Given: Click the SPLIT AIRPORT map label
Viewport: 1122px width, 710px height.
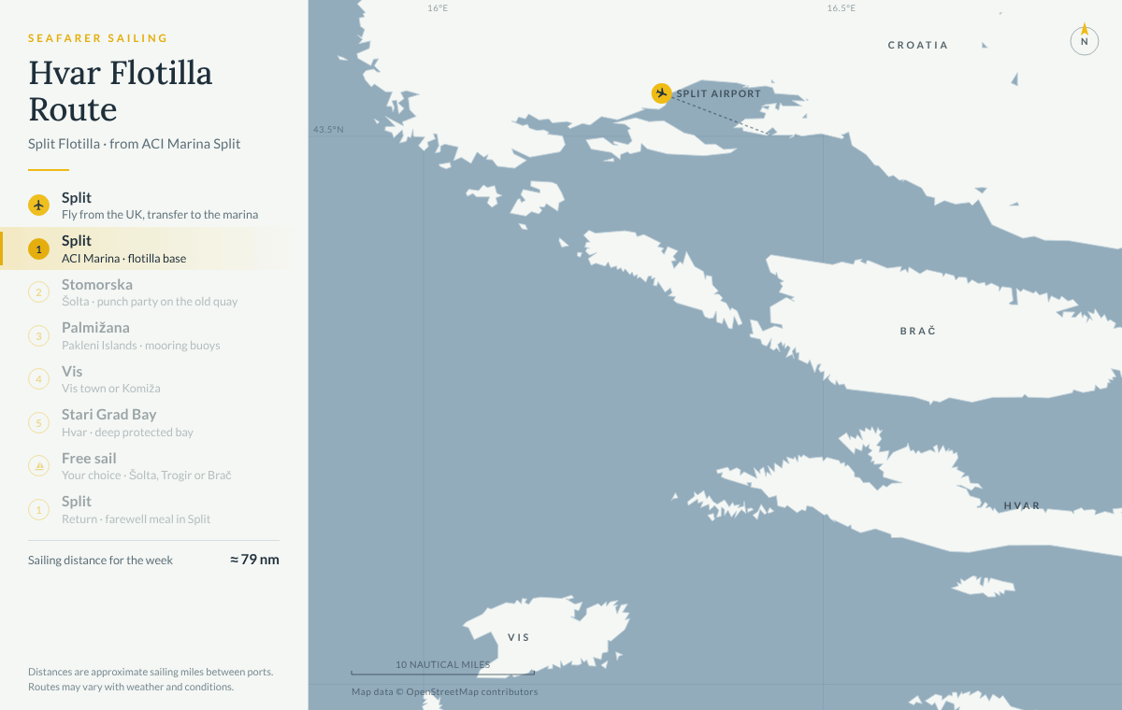Looking at the screenshot, I should tap(719, 93).
